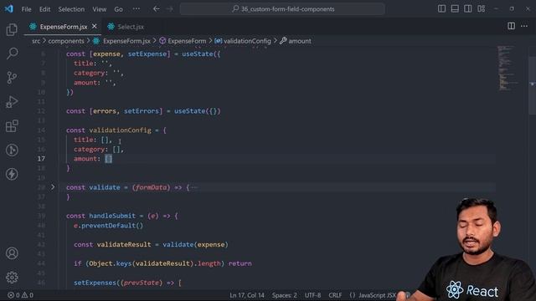Expand the hidden menus ellipsis in menu bar
The image size is (536, 301).
tap(136, 9)
